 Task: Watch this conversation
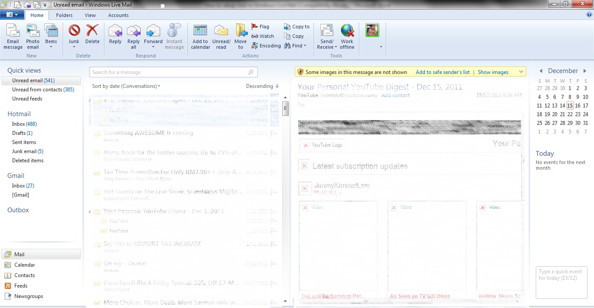[x=263, y=36]
